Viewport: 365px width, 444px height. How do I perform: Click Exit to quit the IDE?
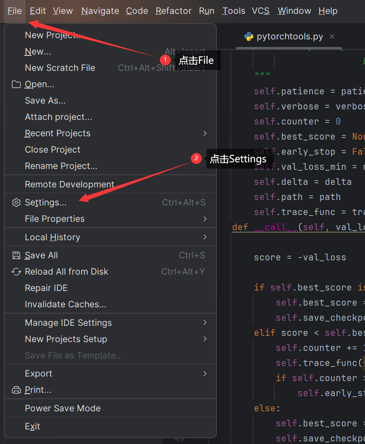tap(32, 426)
